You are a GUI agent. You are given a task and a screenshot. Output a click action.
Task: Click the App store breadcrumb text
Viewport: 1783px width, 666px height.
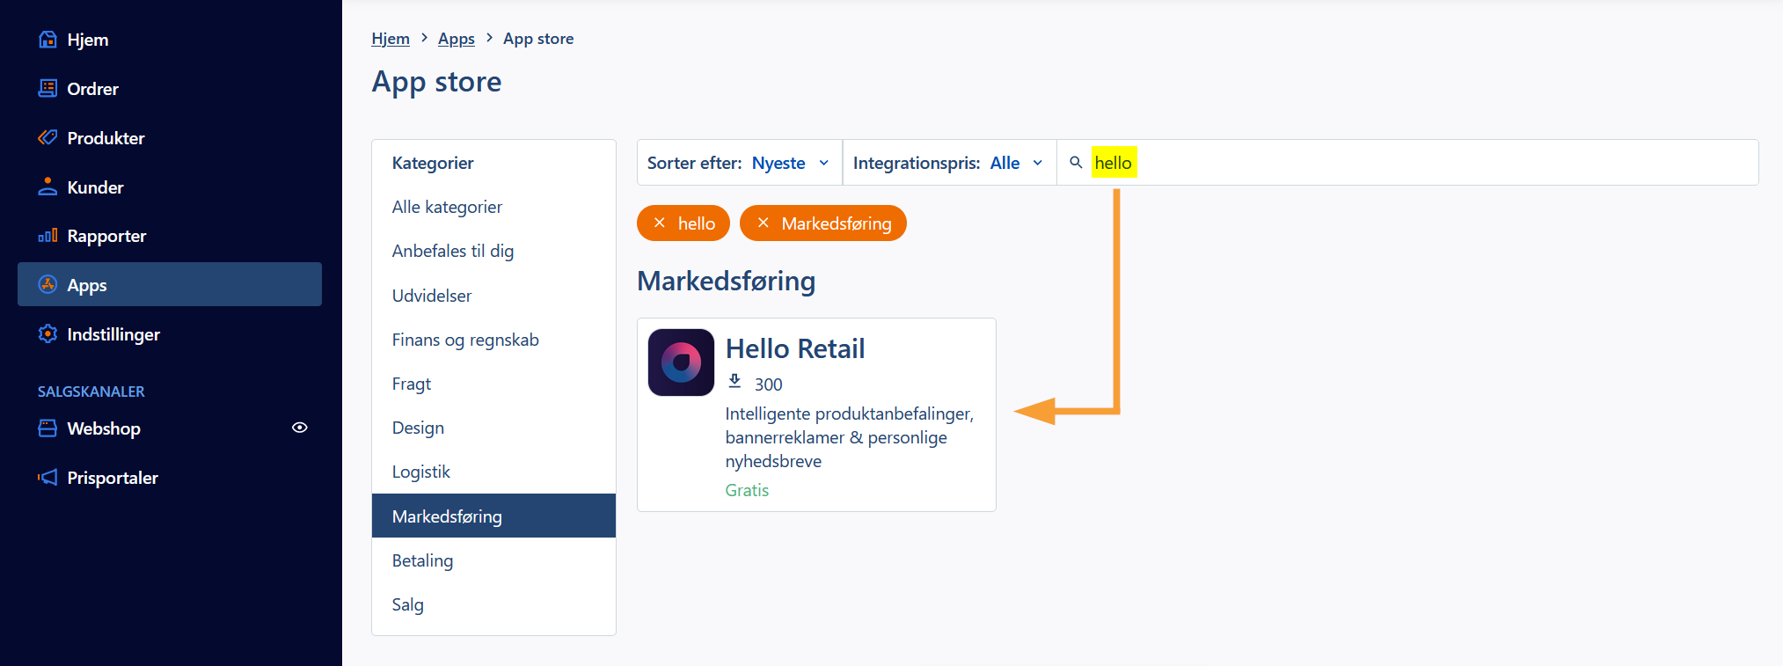[x=538, y=39]
